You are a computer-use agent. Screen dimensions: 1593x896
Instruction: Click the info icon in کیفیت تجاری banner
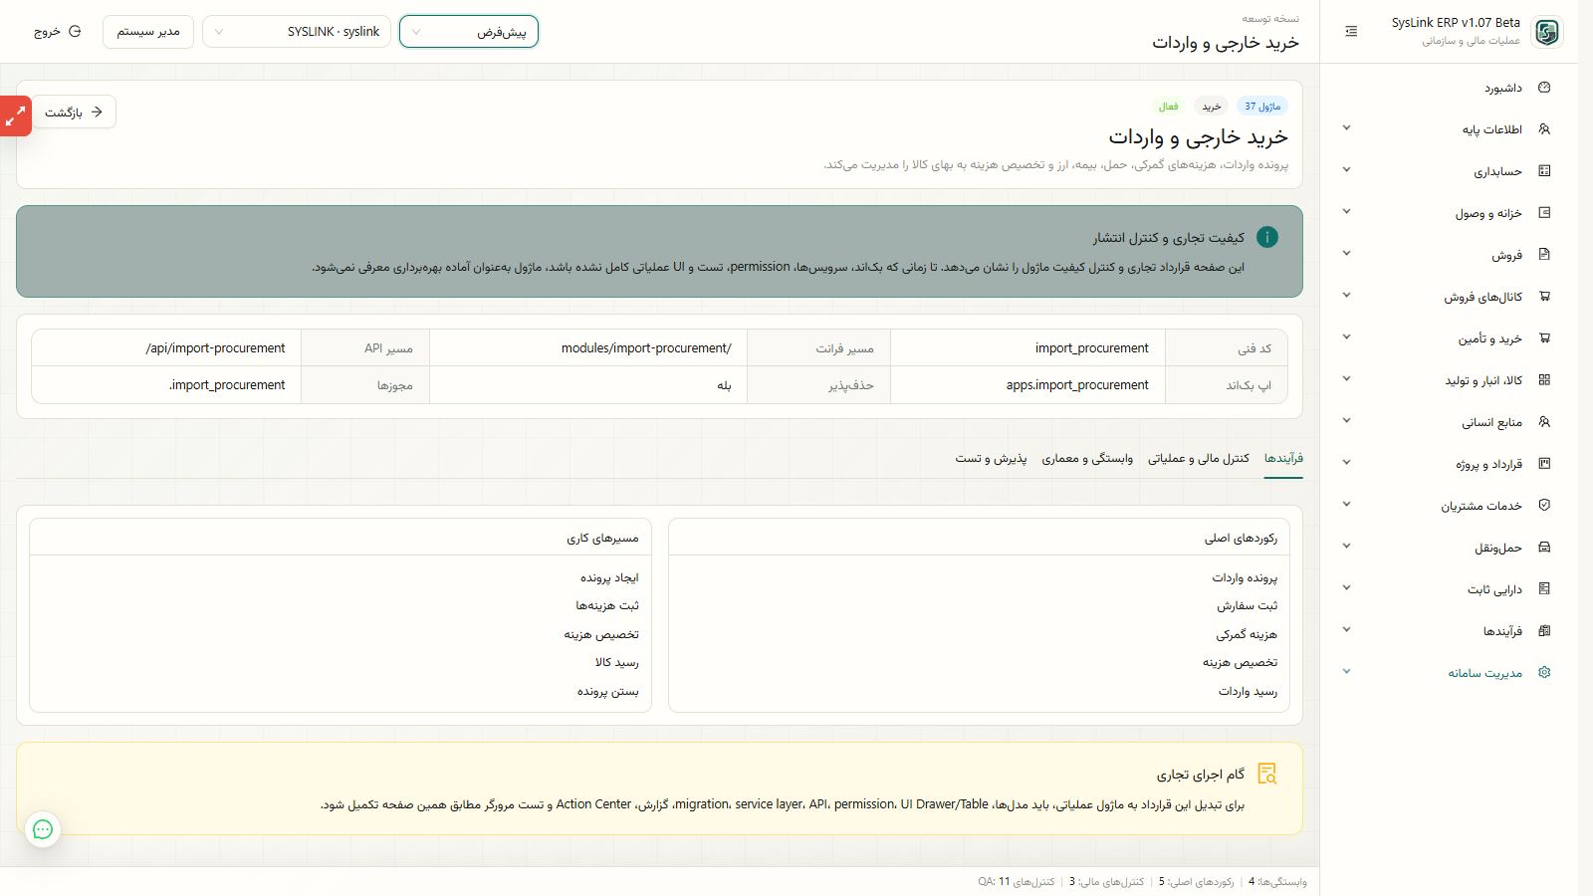click(x=1266, y=237)
